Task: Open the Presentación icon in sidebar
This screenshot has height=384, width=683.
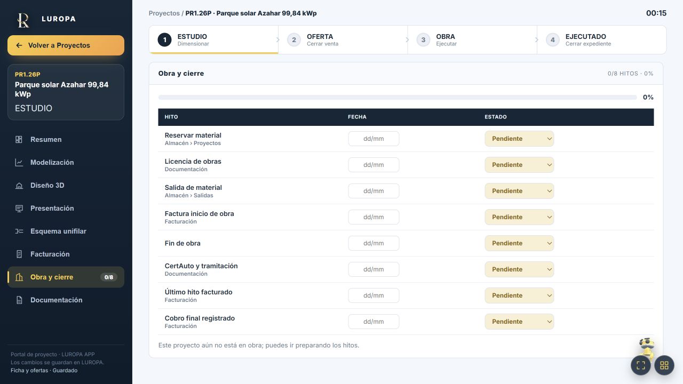Action: point(19,209)
